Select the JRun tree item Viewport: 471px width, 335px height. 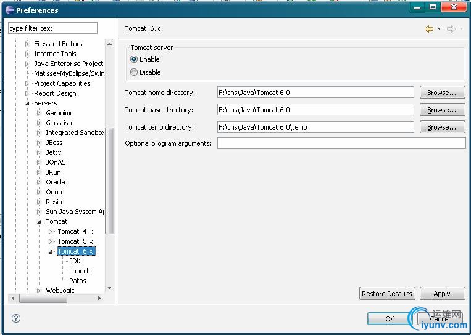[53, 172]
